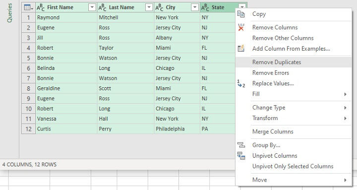The width and height of the screenshot is (357, 190).
Task: Choose Add Column From Examples
Action: pyautogui.click(x=294, y=49)
